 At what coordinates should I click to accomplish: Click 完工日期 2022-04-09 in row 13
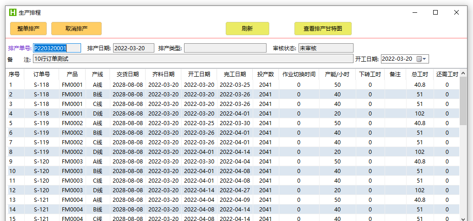235,200
